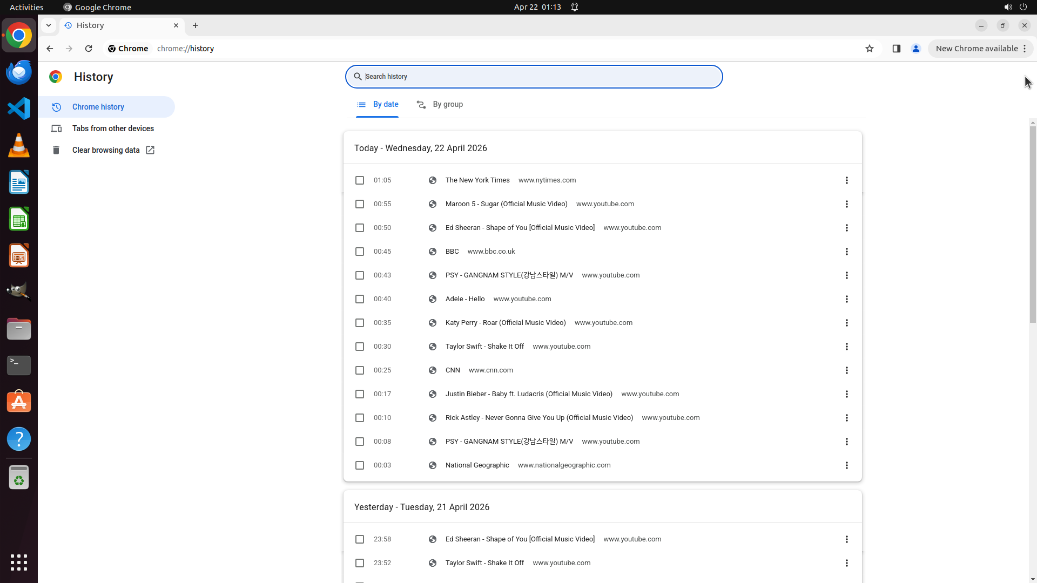Open the tab search dropdown arrow
This screenshot has width=1037, height=583.
tap(49, 25)
